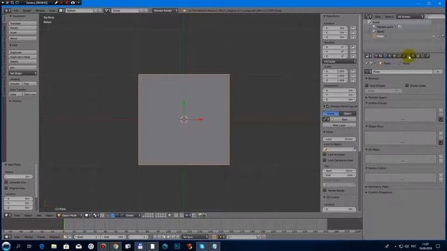Open the viewport shading mode selector

pos(88,215)
